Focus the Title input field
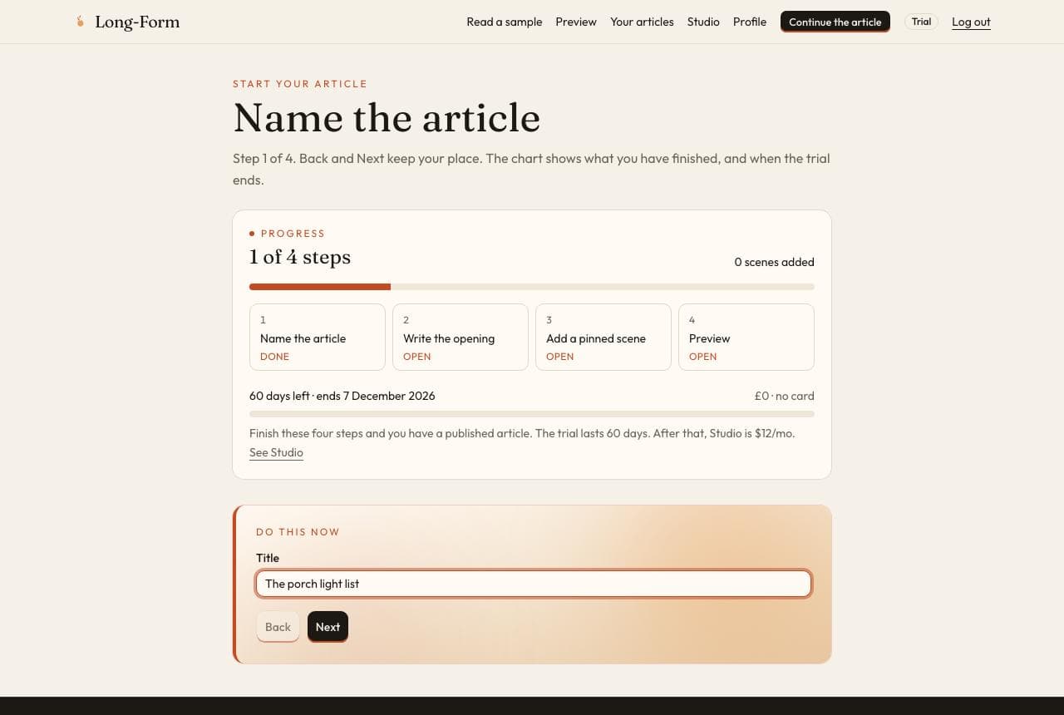 [x=533, y=584]
